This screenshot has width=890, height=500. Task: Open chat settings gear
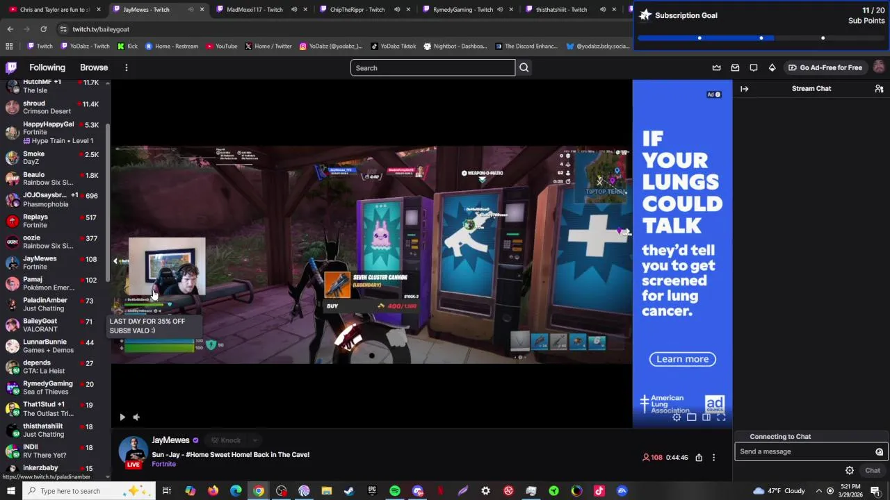[x=850, y=470]
